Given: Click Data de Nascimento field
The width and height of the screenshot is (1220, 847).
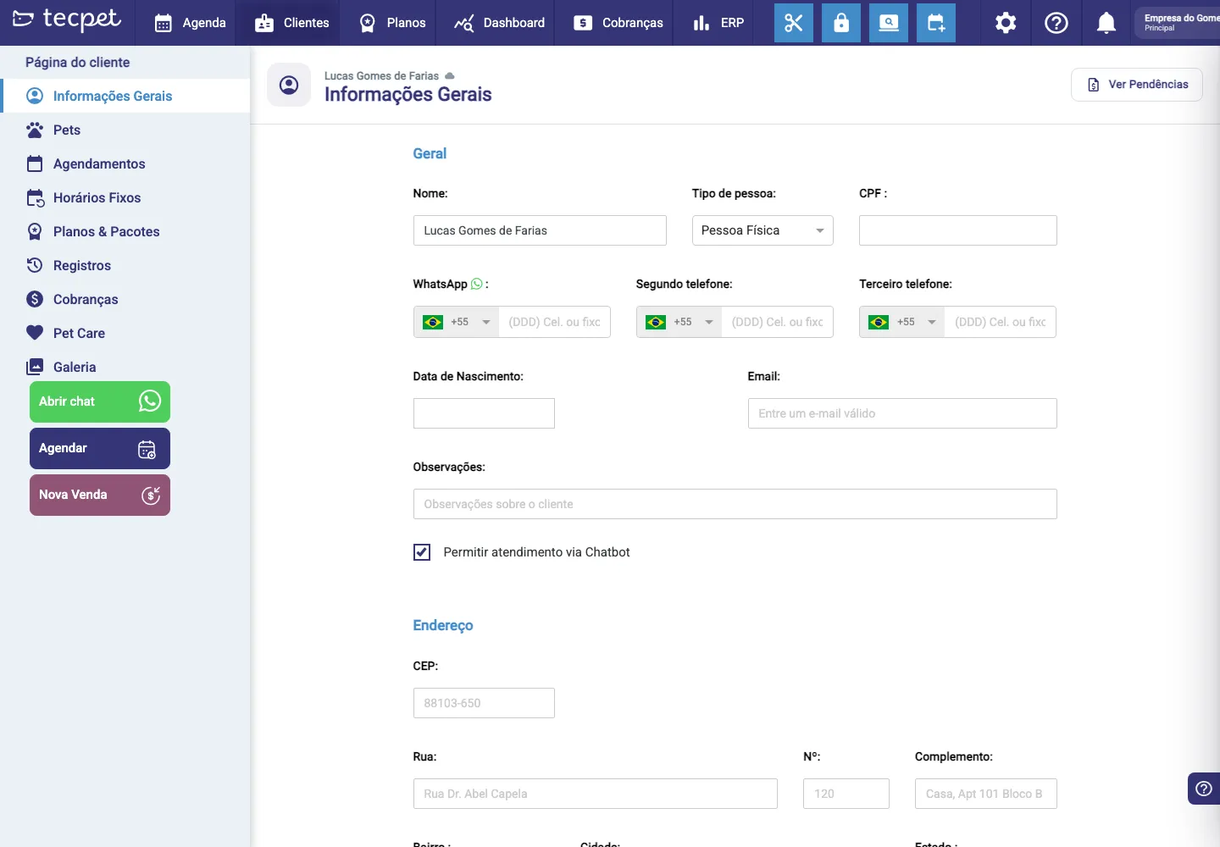Looking at the screenshot, I should coord(484,413).
